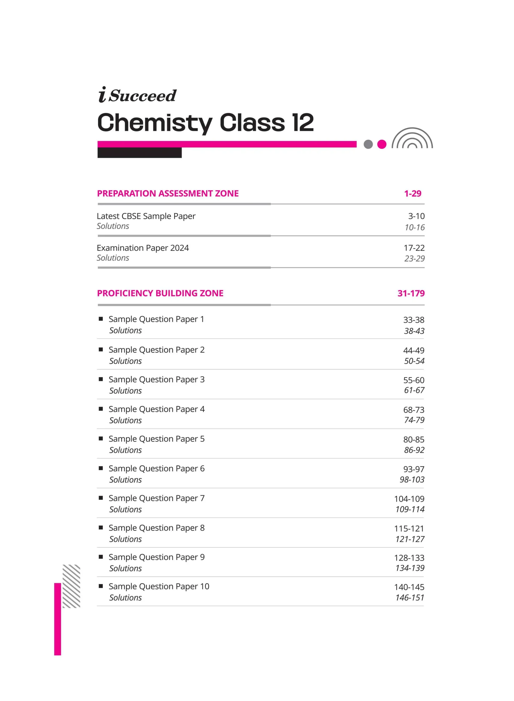
Task: Click the grey dot beside the title bar
Action: tap(368, 144)
